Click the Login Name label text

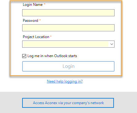[33, 5]
